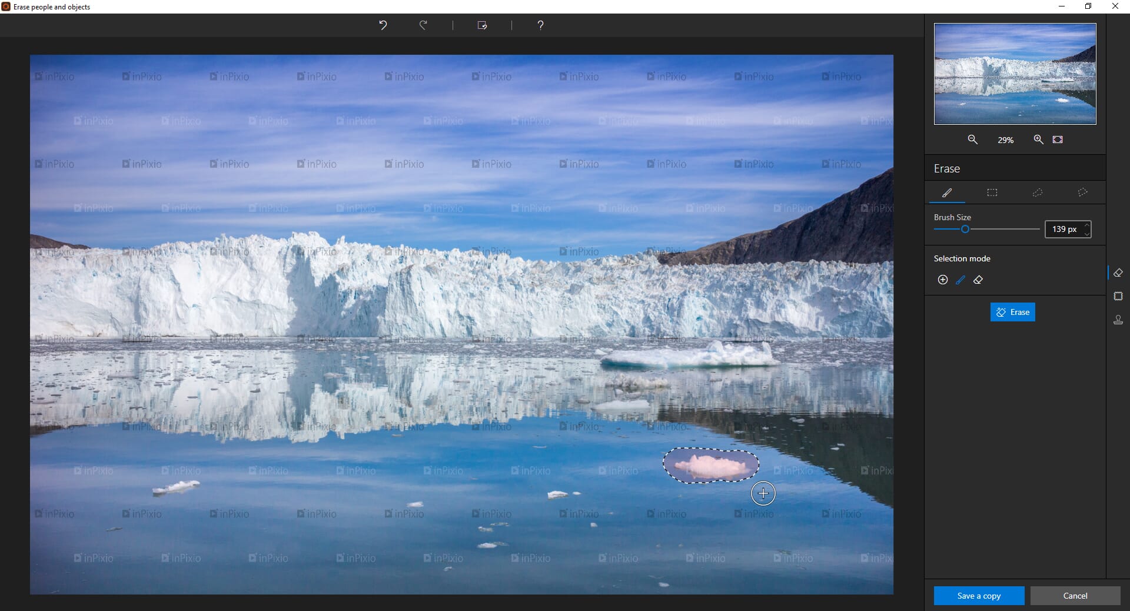Click the 29% zoom level value
The height and width of the screenshot is (611, 1130).
[x=1005, y=140]
